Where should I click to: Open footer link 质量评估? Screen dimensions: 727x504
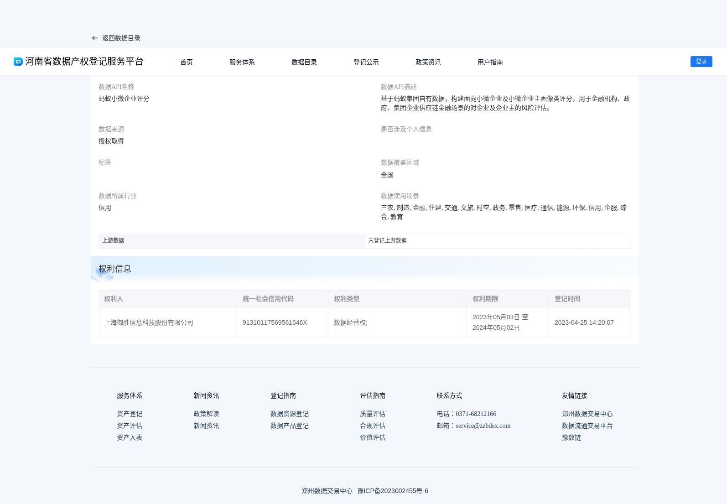pos(373,414)
